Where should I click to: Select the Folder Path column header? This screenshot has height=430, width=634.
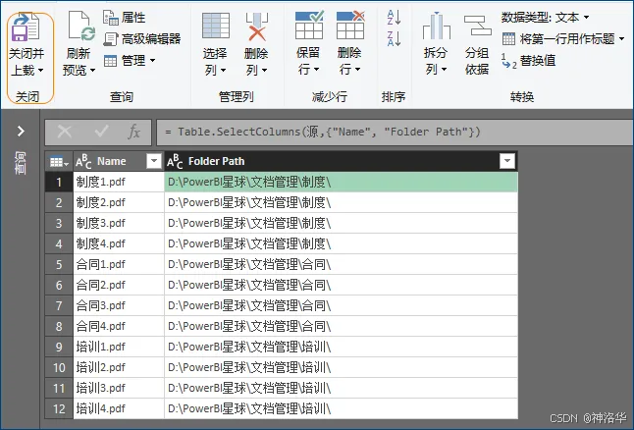pos(341,161)
